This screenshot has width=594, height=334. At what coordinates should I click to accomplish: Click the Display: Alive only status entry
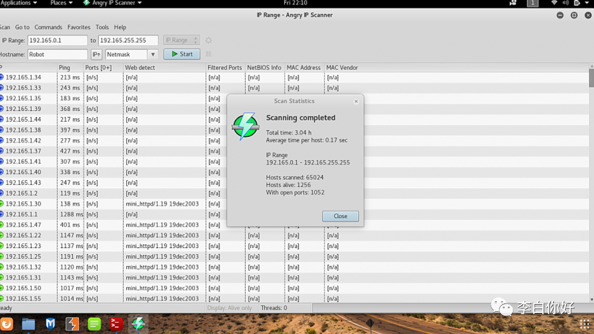point(229,308)
